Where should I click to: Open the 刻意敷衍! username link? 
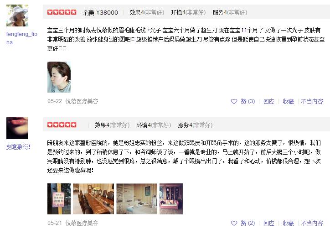point(19,147)
